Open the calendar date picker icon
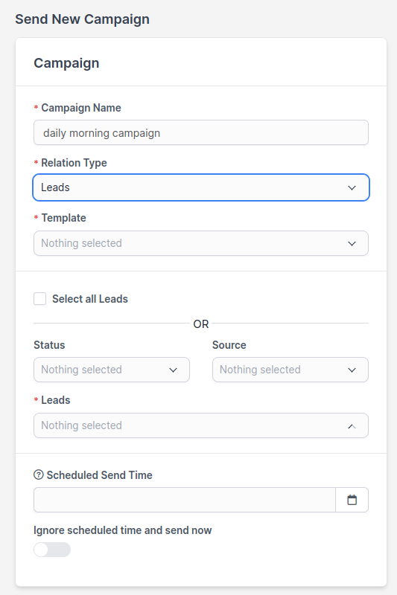The height and width of the screenshot is (595, 397). (352, 500)
